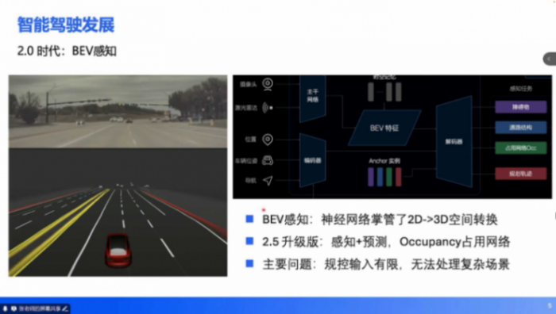Click the blue square bullet before 主要问题
This screenshot has height=314, width=556.
249,263
